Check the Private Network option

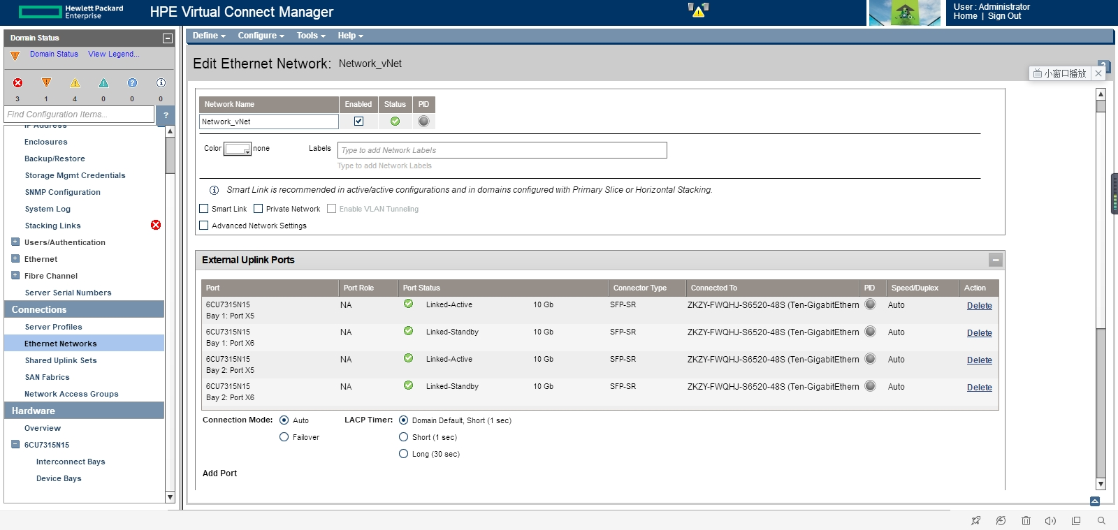(x=259, y=209)
